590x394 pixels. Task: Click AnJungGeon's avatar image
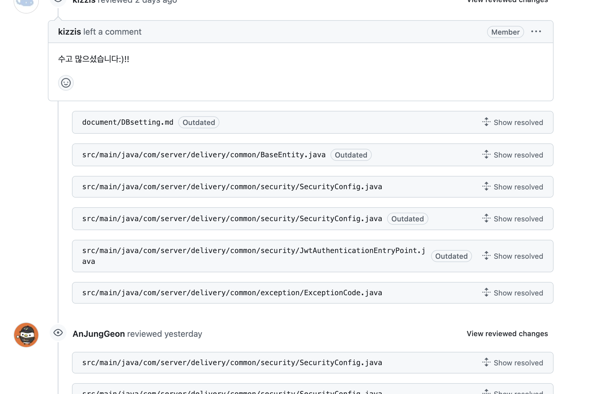pos(26,335)
